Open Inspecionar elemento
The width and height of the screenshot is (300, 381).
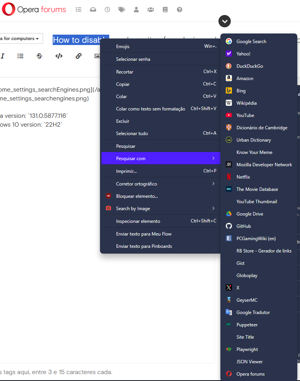click(160, 221)
